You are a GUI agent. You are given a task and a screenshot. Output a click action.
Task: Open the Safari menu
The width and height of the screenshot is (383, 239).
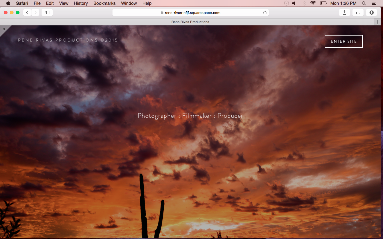[x=22, y=3]
